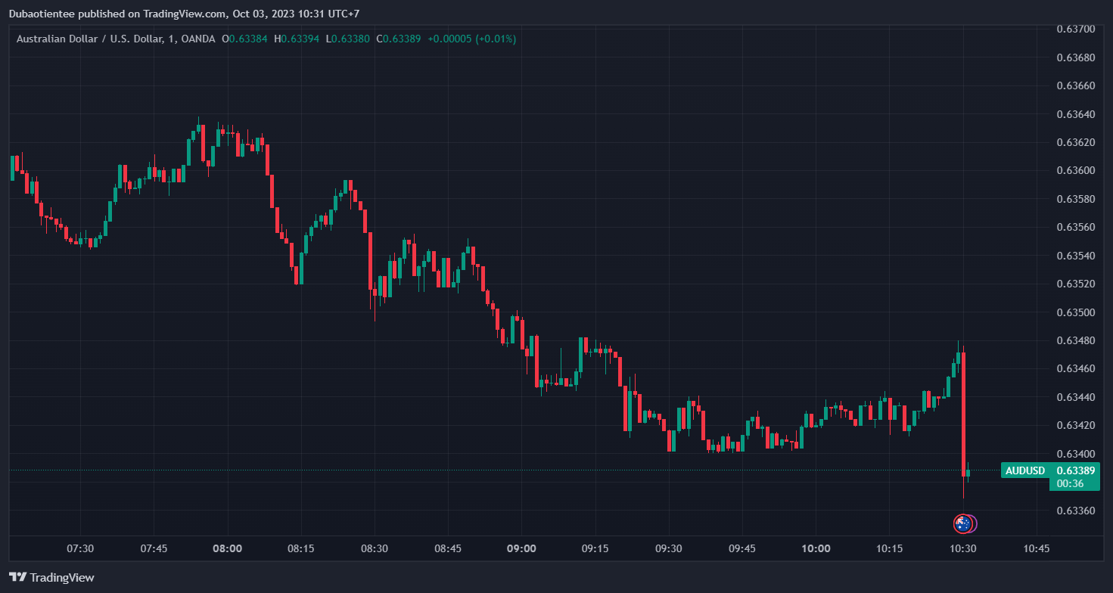
Task: Select the 08:00 time axis label
Action: (x=227, y=548)
